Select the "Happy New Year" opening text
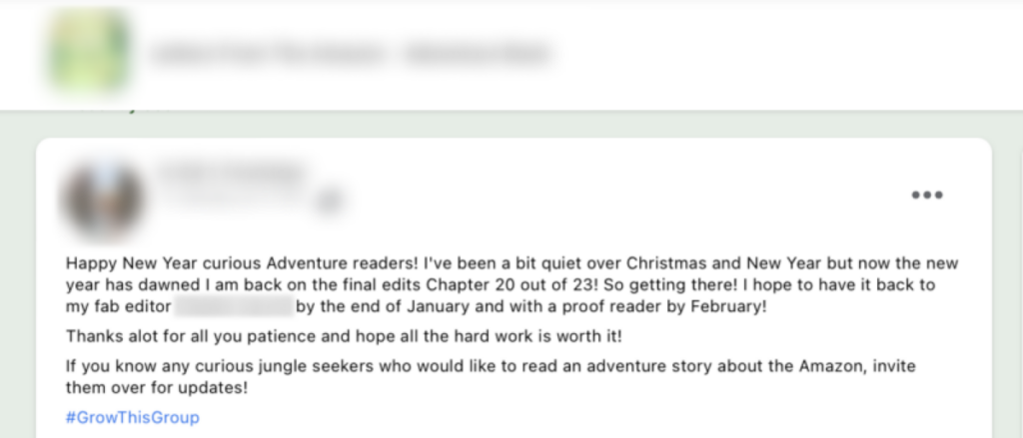Screen dimensions: 1023x438 pyautogui.click(x=132, y=263)
